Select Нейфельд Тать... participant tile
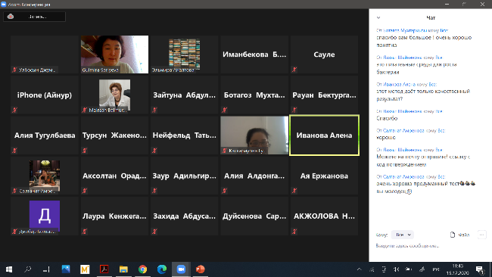Viewport: 492px width, 277px height. (184, 135)
